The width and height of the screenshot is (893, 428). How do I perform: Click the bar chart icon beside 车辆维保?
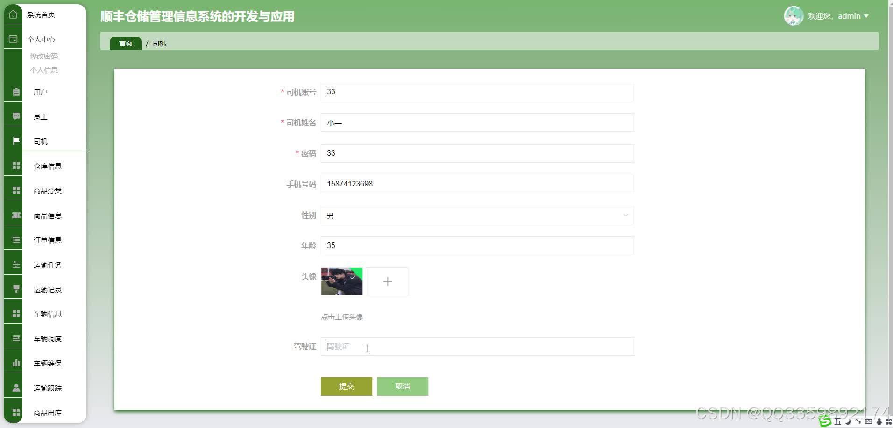pyautogui.click(x=16, y=363)
